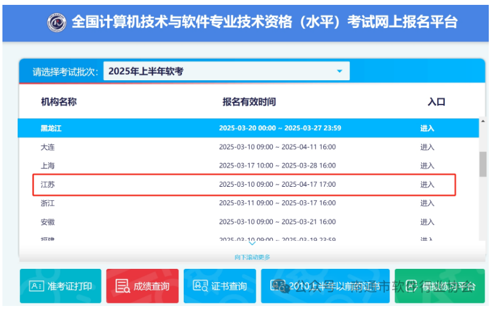This screenshot has height=309, width=490.
Task: Enter the 江苏 registration via 进入
Action: click(427, 184)
